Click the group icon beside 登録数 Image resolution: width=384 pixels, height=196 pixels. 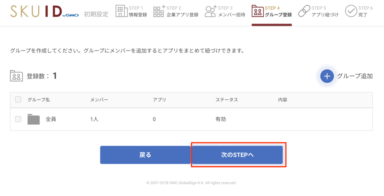pos(16,76)
